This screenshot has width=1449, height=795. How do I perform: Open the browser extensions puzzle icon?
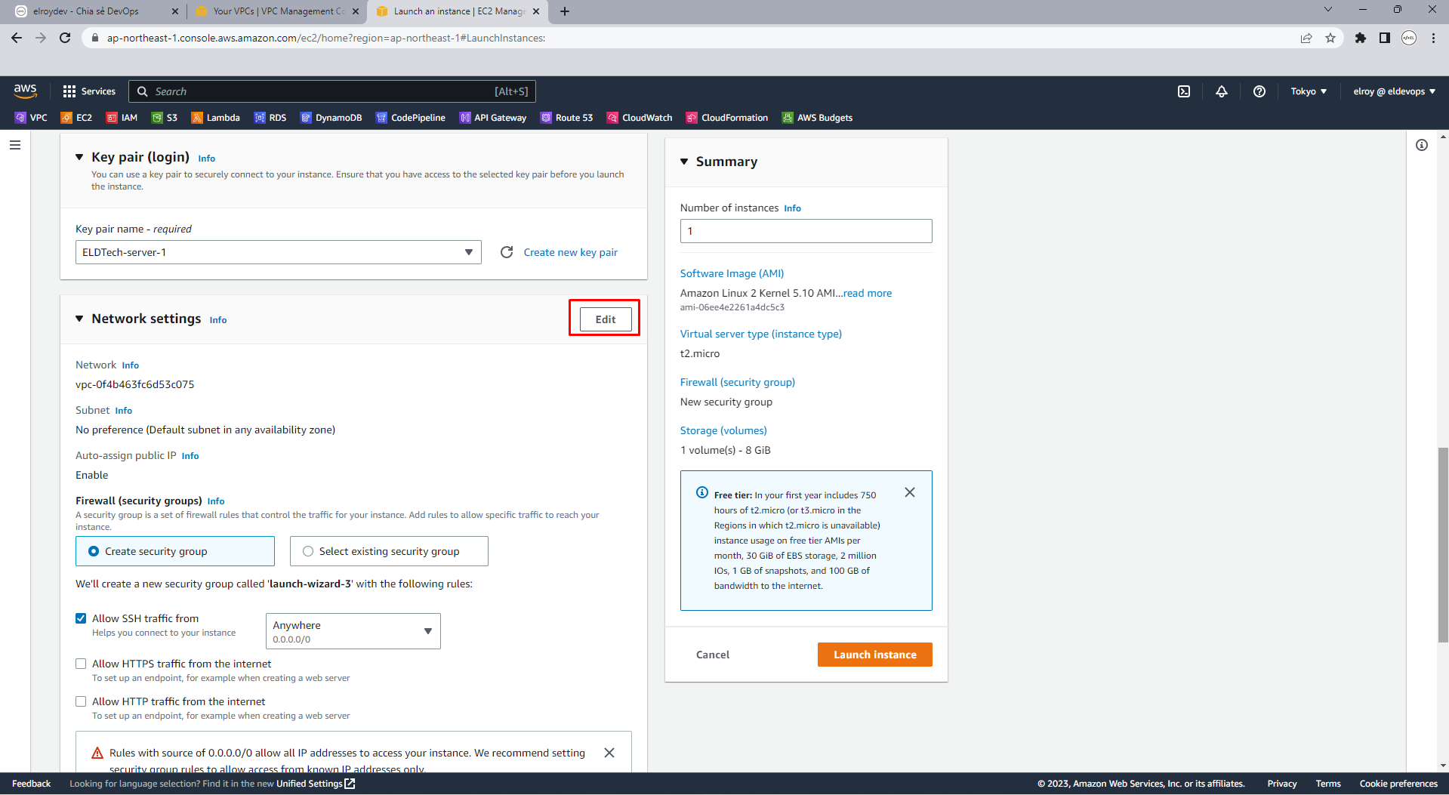[1361, 38]
